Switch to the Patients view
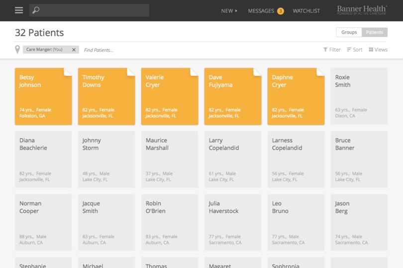 [375, 32]
